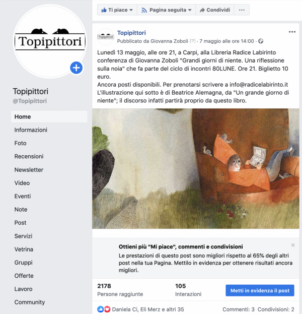Viewport: 302px width, 314px height.
Task: Click the thumbs-up reaction icon under the post
Action: pyautogui.click(x=100, y=309)
